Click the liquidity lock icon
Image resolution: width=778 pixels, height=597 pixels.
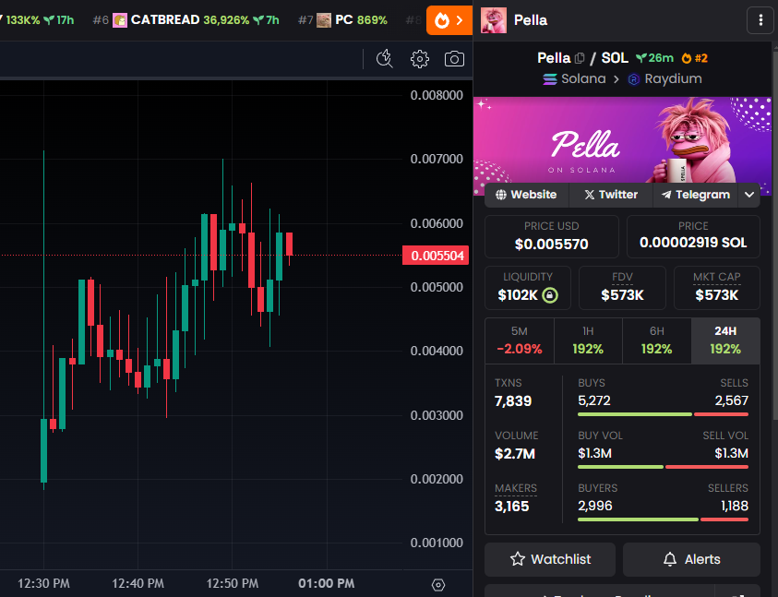[550, 295]
